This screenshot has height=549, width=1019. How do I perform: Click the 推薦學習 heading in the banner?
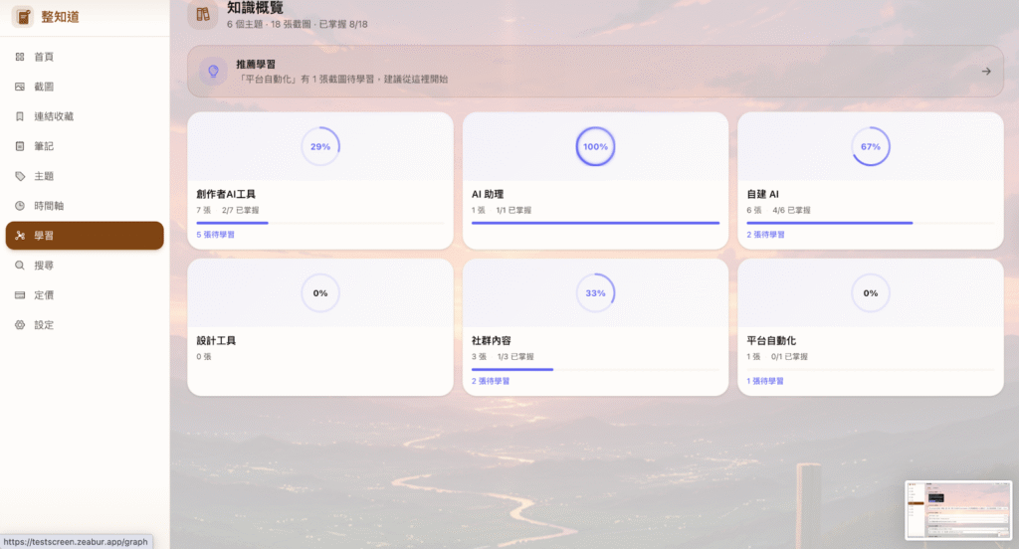point(256,65)
